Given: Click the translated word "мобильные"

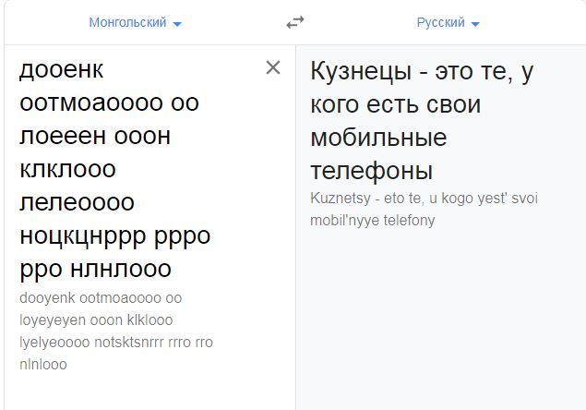Looking at the screenshot, I should click(378, 138).
